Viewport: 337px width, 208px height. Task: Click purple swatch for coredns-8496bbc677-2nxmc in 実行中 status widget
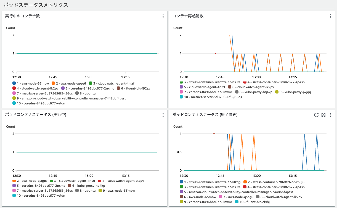(x=14, y=186)
